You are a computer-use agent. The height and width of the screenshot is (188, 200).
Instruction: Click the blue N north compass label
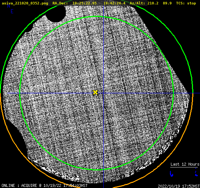coord(8,6)
